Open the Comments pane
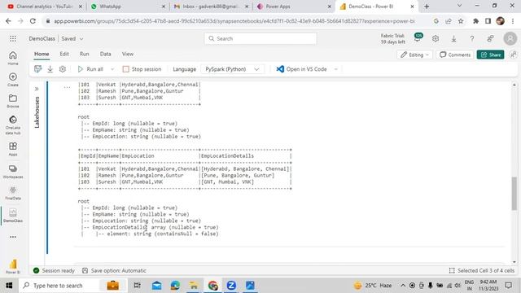The height and width of the screenshot is (293, 521). (x=455, y=55)
